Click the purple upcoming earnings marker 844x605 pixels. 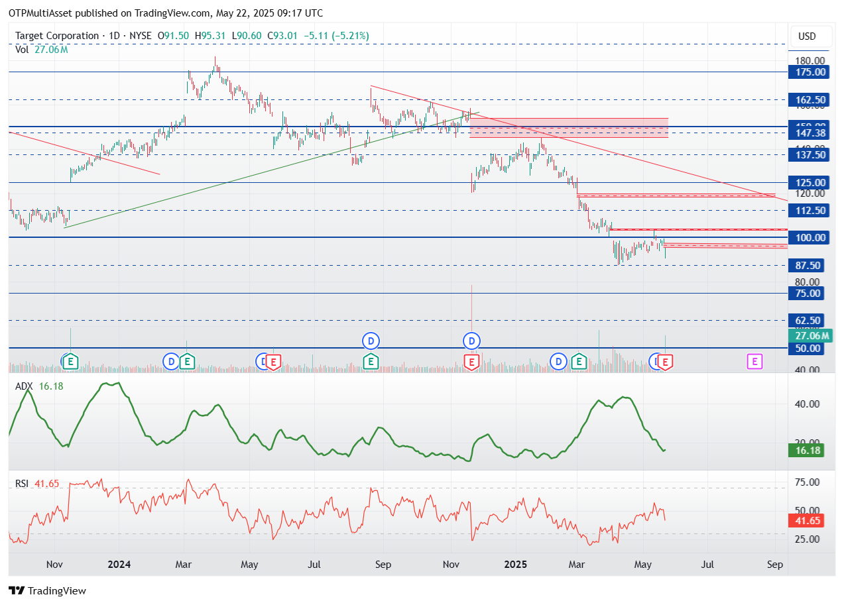tap(754, 361)
